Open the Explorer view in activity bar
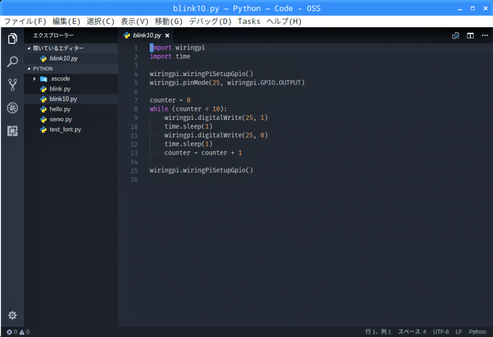Screen dimensions: 493x337 [x=13, y=39]
